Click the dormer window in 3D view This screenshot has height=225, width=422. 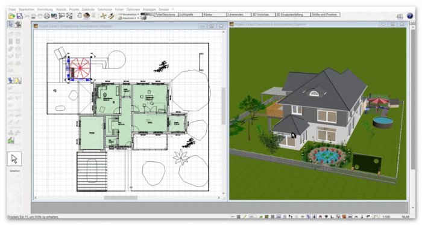(314, 93)
